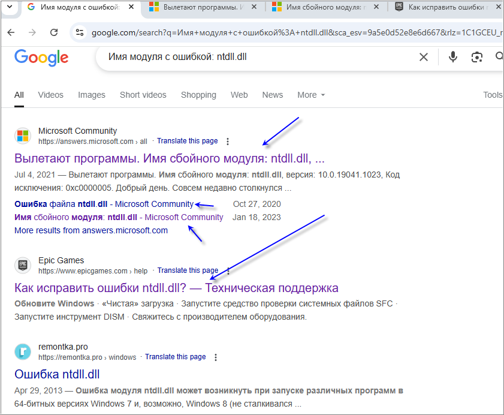This screenshot has width=504, height=415.
Task: Open the three-dot menu for Epic Games result
Action: tap(228, 271)
